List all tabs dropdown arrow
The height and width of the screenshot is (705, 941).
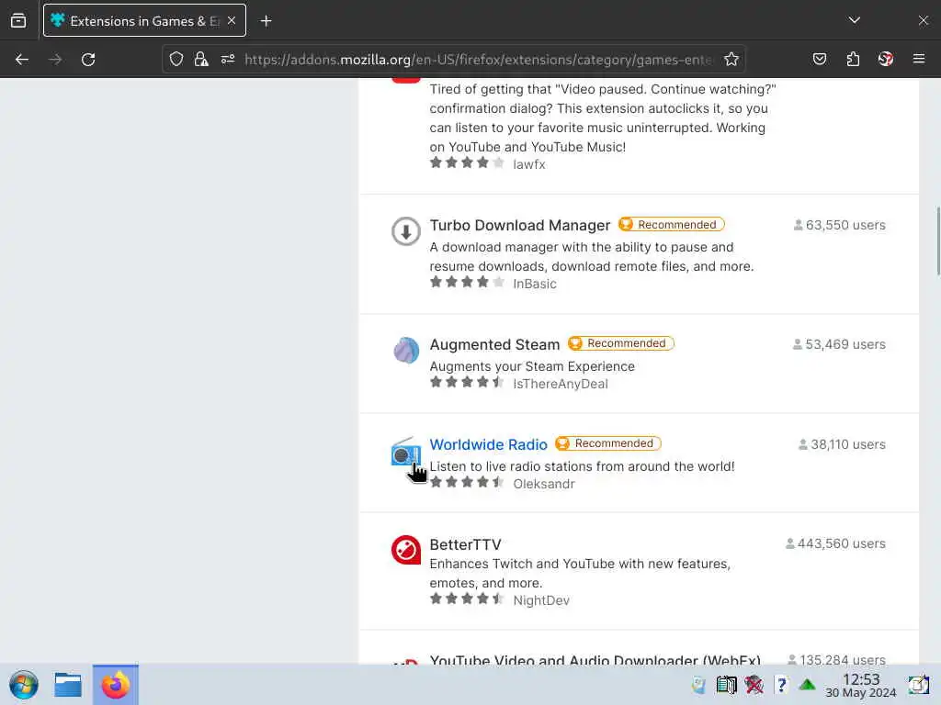[855, 20]
